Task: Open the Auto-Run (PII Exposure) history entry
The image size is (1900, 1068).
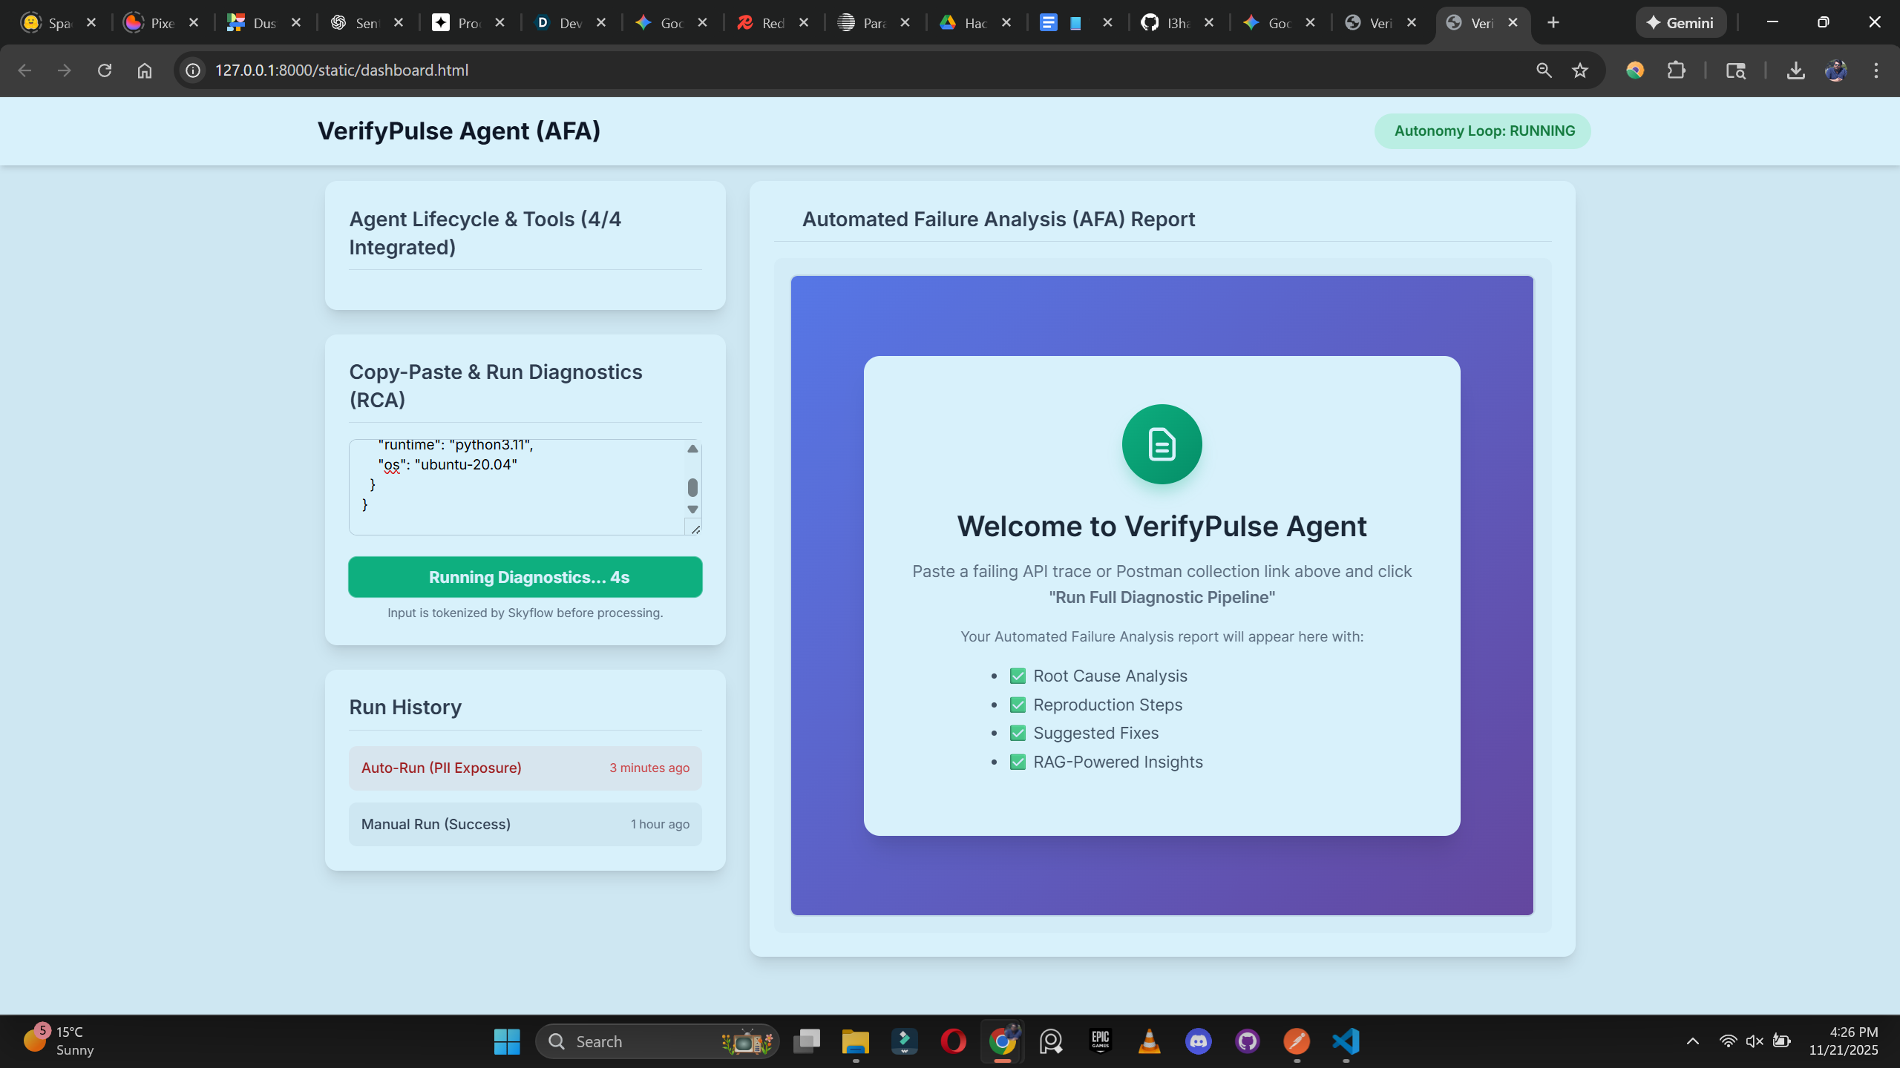Action: pyautogui.click(x=525, y=768)
